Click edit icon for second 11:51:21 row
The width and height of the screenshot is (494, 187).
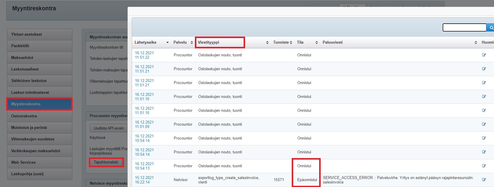click(484, 83)
